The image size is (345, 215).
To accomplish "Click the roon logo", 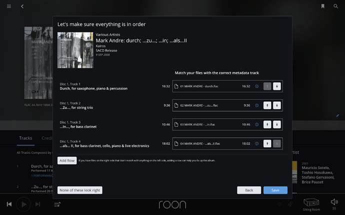I will coord(172,205).
